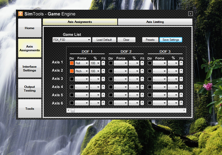The height and width of the screenshot is (155, 222).
Task: Open Flt filter for Axis 3 DOF 3
Action: tap(181, 79)
